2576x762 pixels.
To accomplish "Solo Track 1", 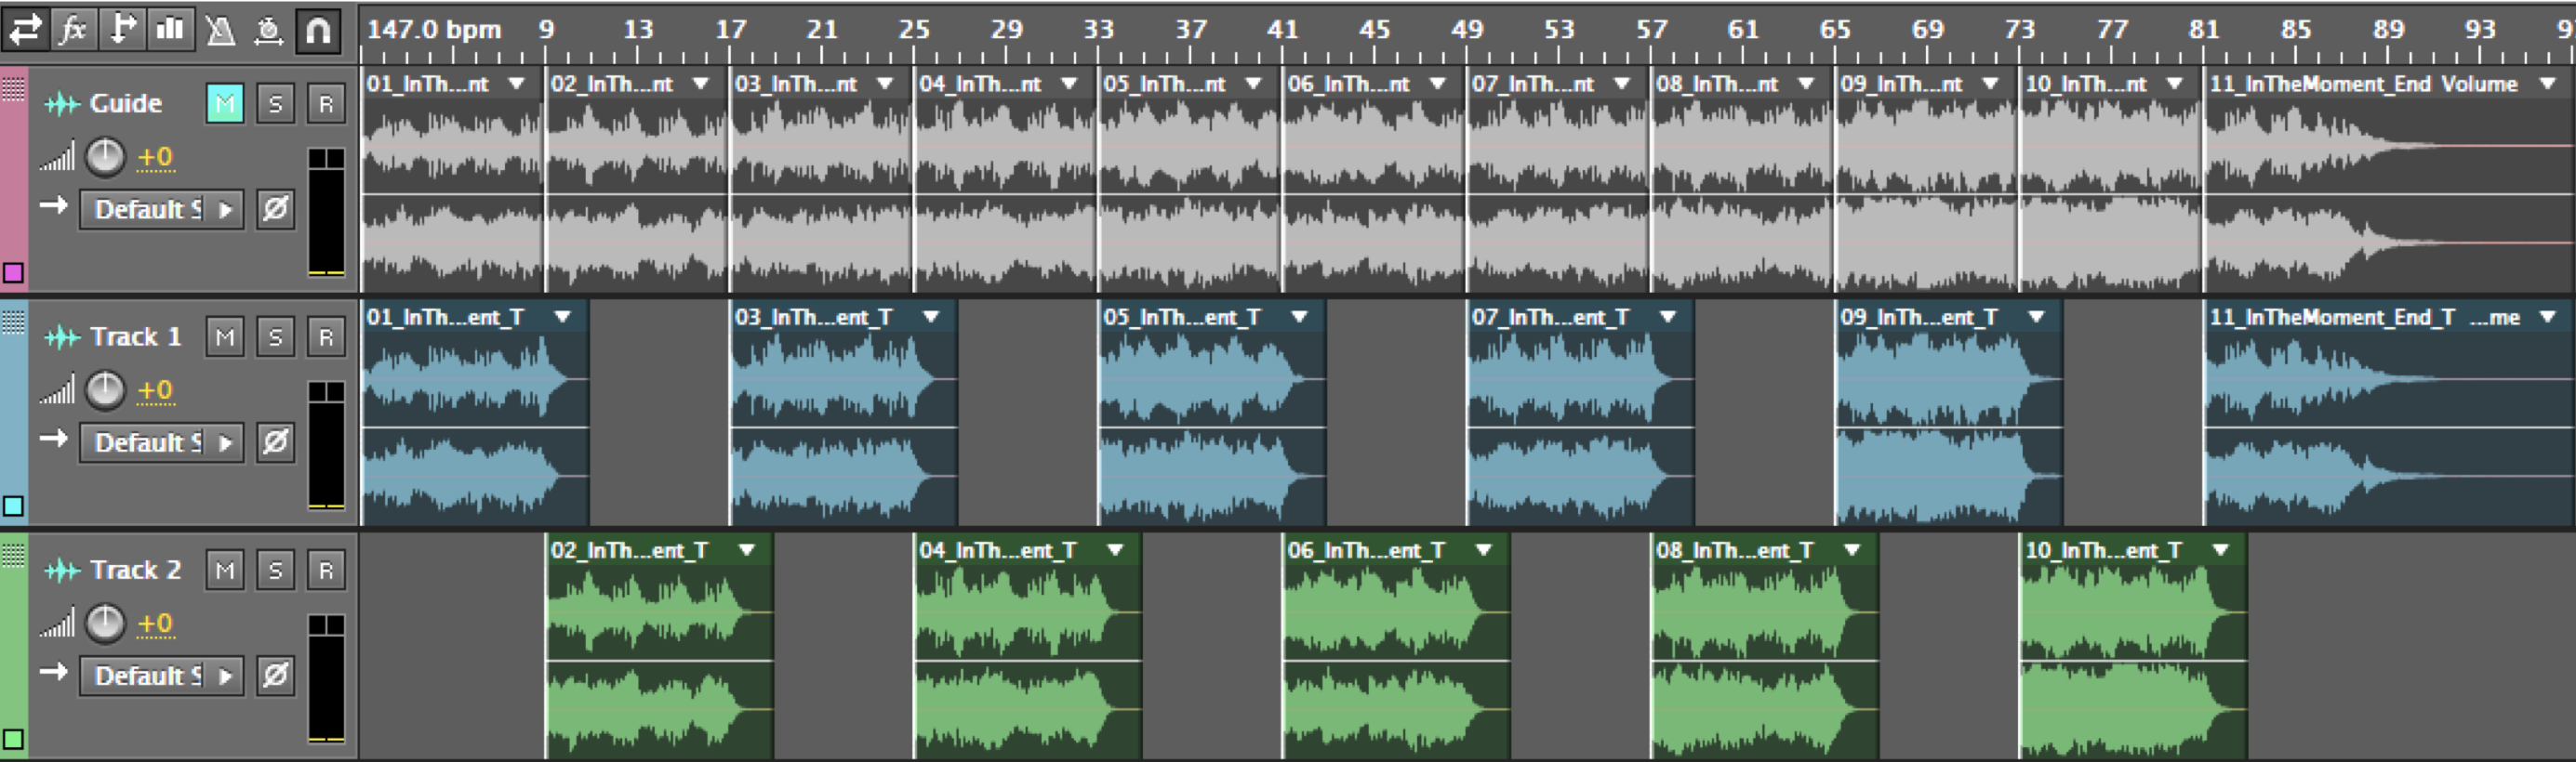I will click(x=276, y=337).
